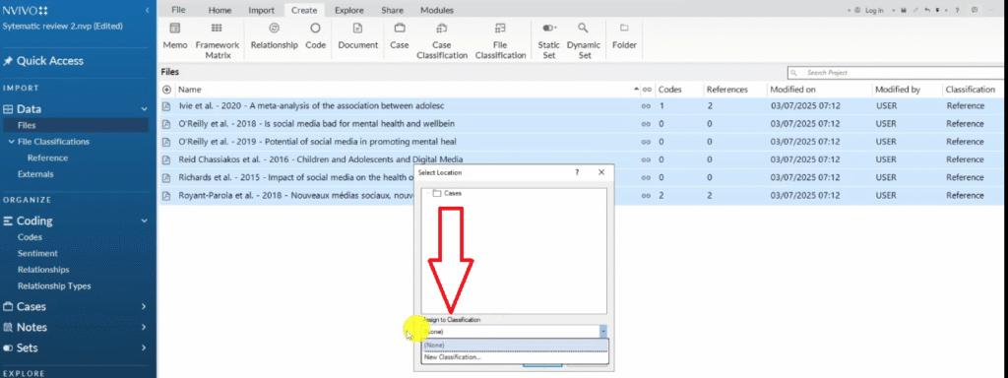The image size is (1008, 378).
Task: Collapse the navigation pane with the chevron
Action: point(148,10)
